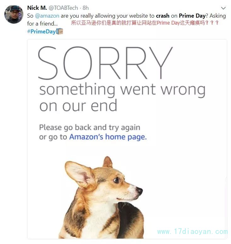
Task: Click the corgi's black nose
Action: pos(139,190)
